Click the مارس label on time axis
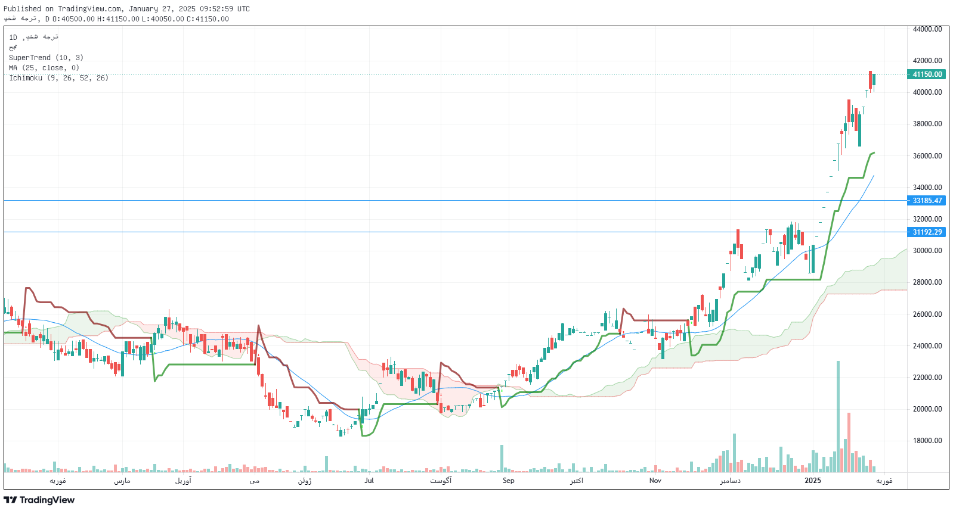This screenshot has width=953, height=511. tap(122, 481)
